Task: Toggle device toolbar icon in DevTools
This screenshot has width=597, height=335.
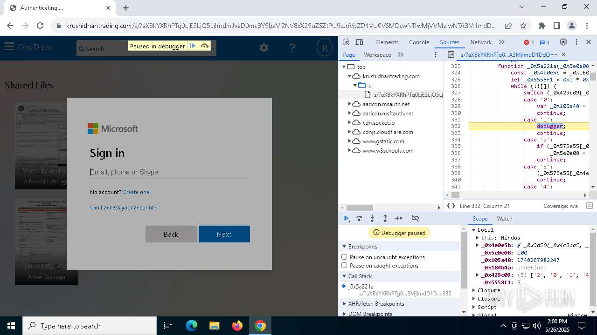Action: click(359, 42)
